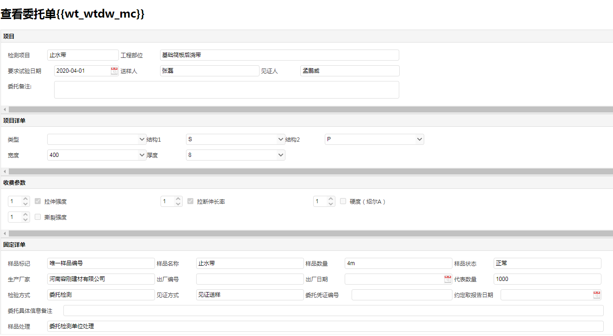Click the 检验方式 field with 委托检测

click(x=101, y=295)
